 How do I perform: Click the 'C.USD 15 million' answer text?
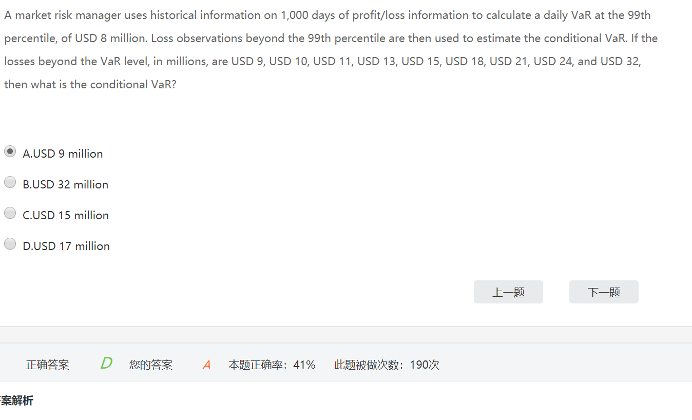click(66, 215)
